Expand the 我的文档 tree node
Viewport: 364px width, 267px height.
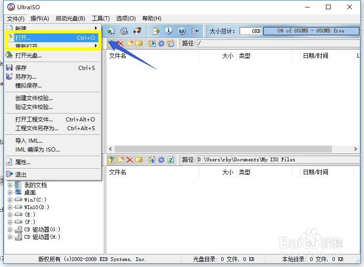[x=10, y=185]
